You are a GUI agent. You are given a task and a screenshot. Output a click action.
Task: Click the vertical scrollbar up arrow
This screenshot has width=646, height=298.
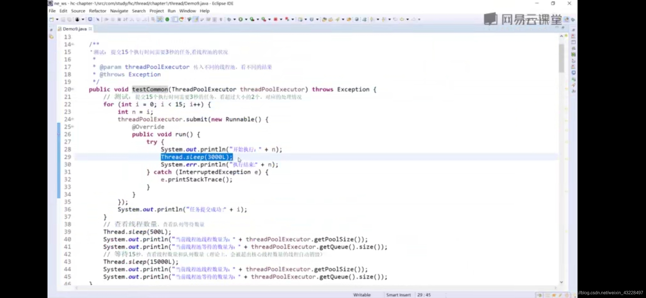561,36
